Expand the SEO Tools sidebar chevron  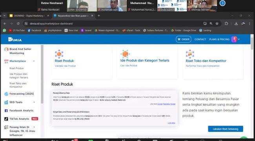[34, 102]
